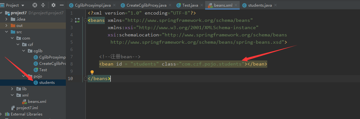360x119 pixels.
Task: Select the cglib package row
Action: pyautogui.click(x=33, y=51)
